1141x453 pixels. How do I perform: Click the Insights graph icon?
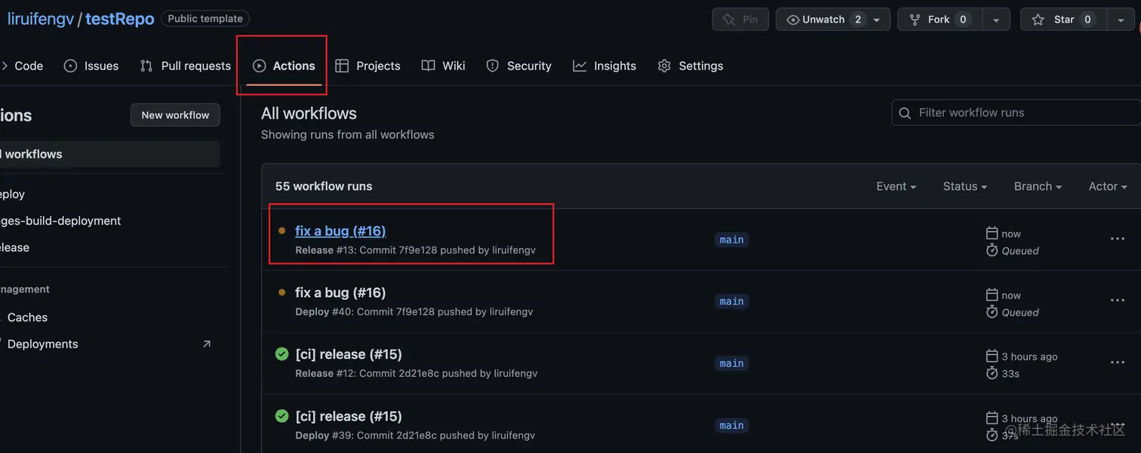580,66
